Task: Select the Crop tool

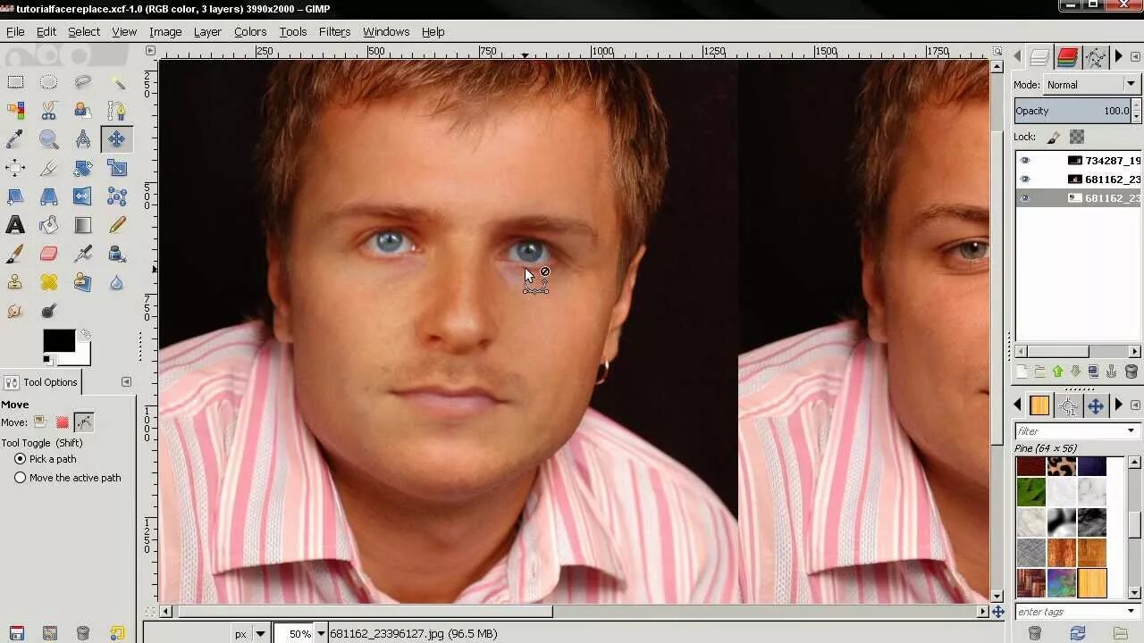Action: (x=49, y=168)
